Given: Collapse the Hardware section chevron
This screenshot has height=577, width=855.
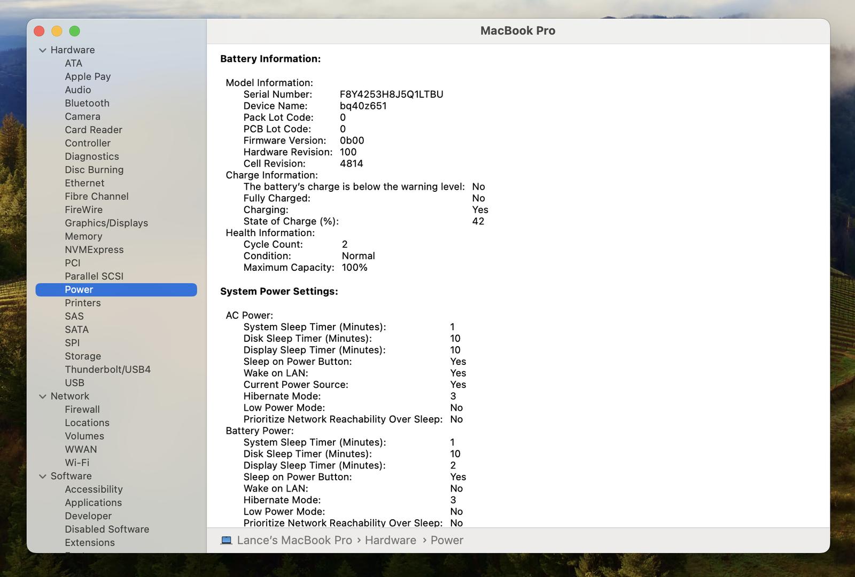Looking at the screenshot, I should [x=43, y=50].
